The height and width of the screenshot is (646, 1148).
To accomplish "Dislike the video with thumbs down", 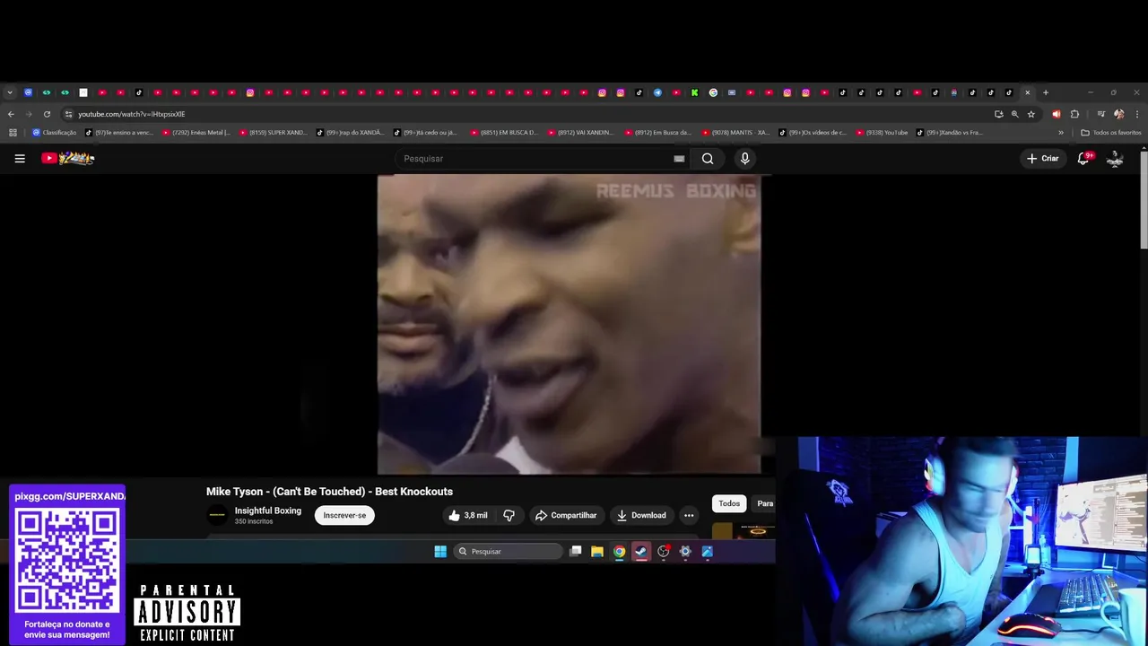I will (509, 515).
